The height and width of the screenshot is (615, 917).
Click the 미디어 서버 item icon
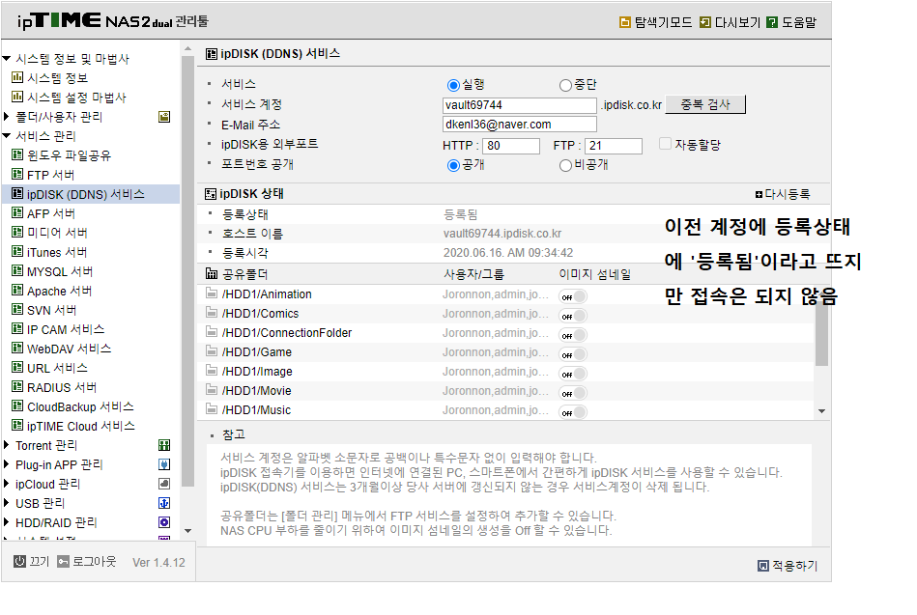[17, 232]
